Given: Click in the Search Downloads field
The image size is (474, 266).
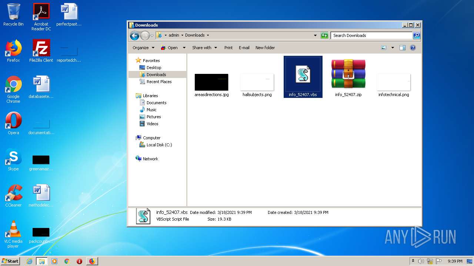Looking at the screenshot, I should [371, 35].
